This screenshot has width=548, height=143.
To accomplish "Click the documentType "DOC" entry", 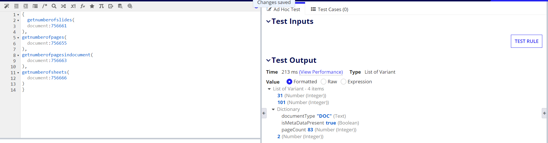I will (314, 116).
